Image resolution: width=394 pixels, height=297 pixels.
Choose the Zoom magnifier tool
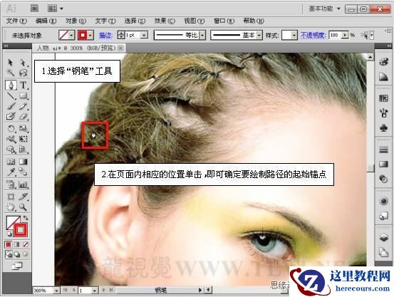(23, 207)
